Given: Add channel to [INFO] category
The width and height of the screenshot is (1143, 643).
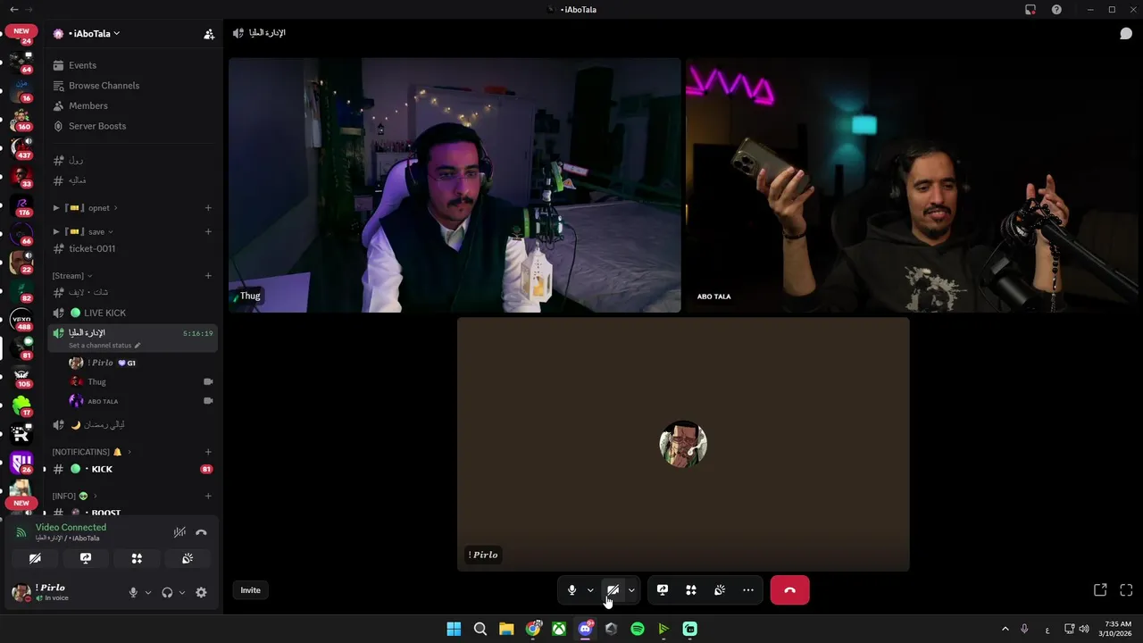Looking at the screenshot, I should coord(208,496).
